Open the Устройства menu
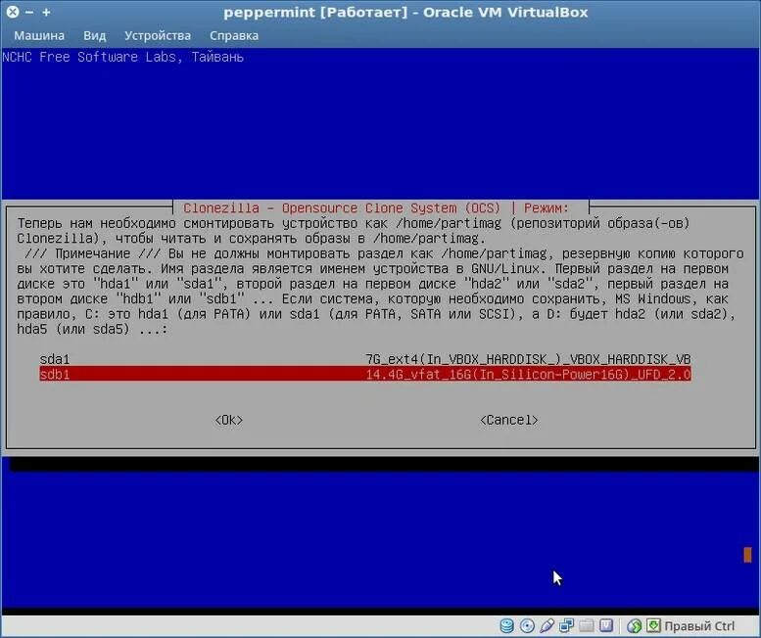 [x=158, y=36]
